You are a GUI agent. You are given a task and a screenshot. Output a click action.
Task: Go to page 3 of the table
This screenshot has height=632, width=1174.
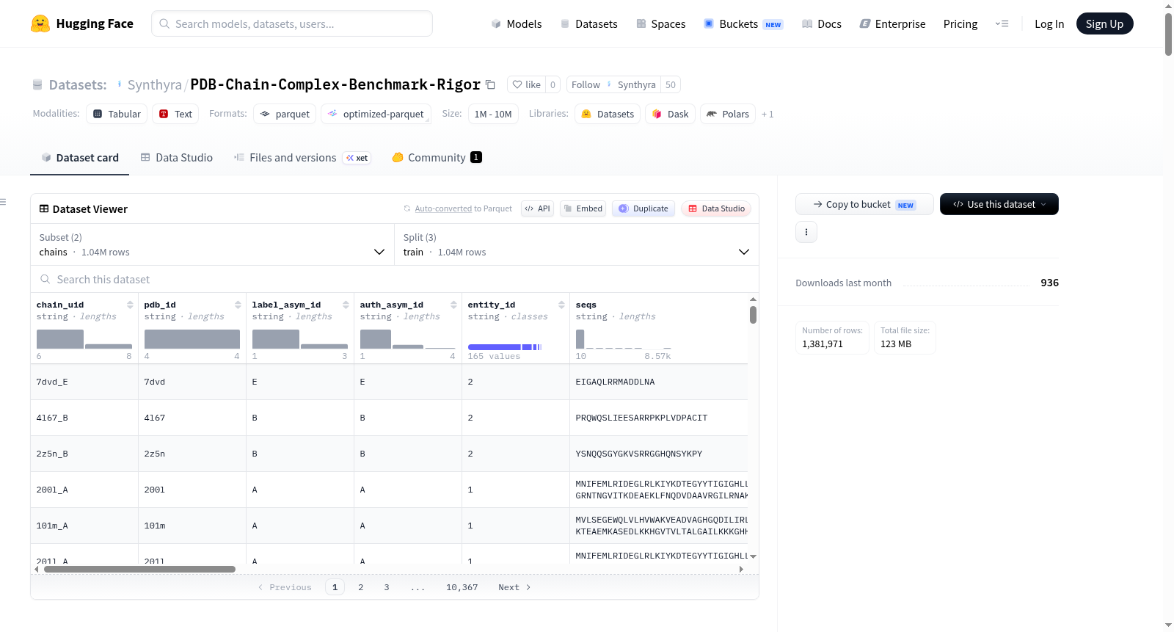pos(387,587)
